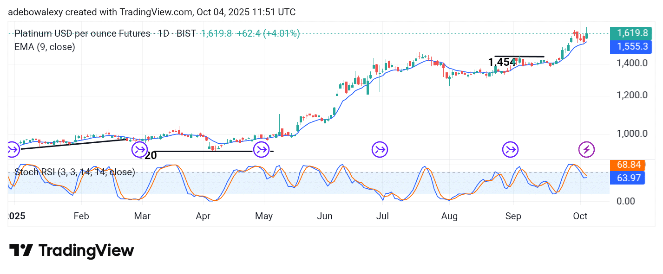
Task: Click the Jun label on the time axis
Action: click(x=324, y=216)
